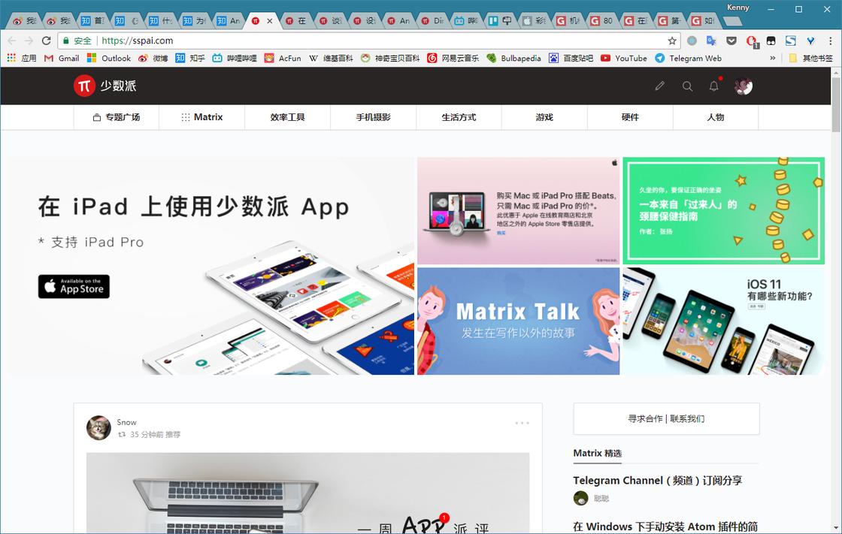Open the blue S extension icon

point(790,41)
